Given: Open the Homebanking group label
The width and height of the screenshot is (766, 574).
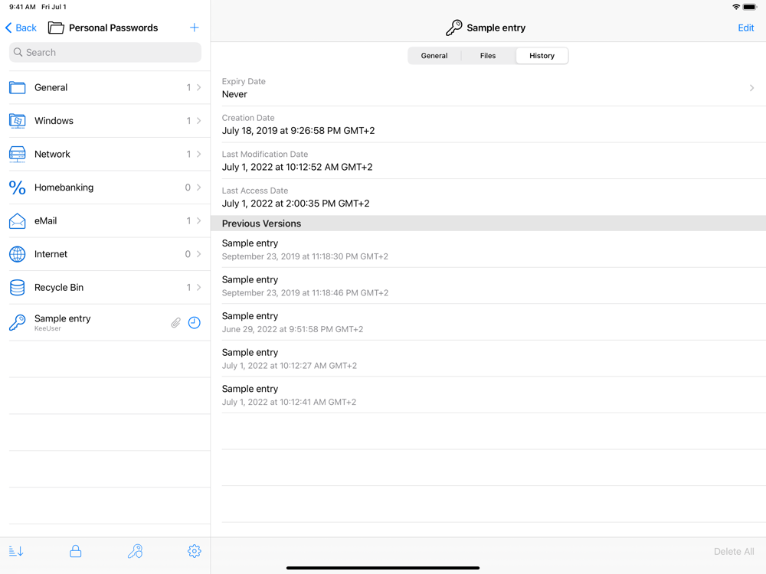Looking at the screenshot, I should tap(64, 188).
